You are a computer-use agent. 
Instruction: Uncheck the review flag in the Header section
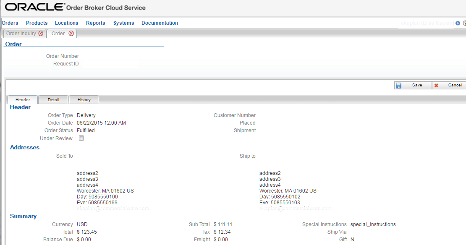81,138
